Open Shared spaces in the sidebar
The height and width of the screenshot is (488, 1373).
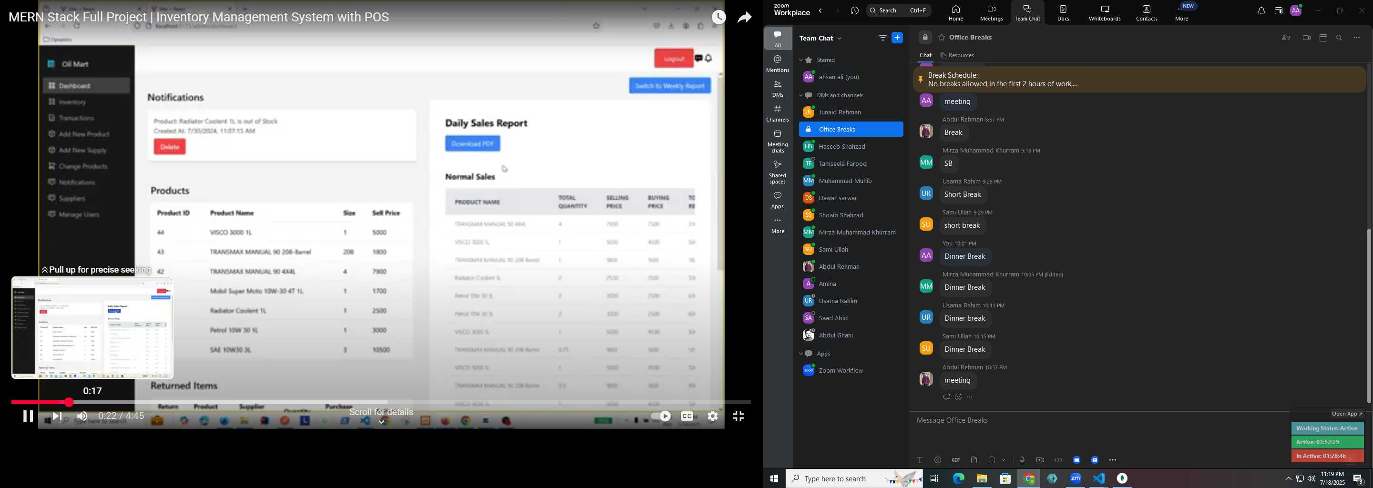coord(778,172)
